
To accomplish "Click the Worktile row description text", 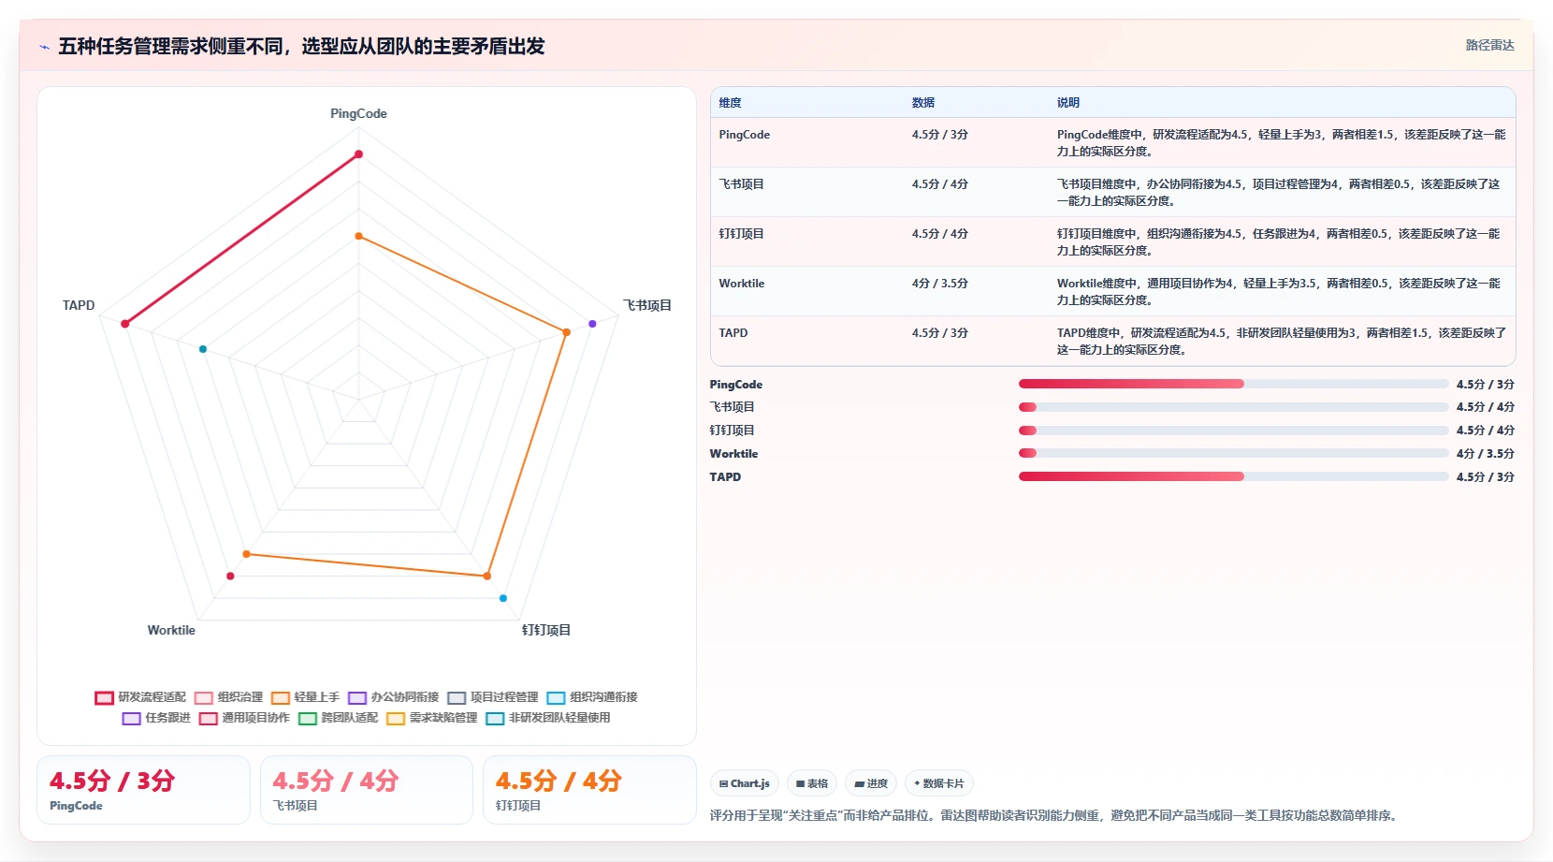I will coord(1281,292).
